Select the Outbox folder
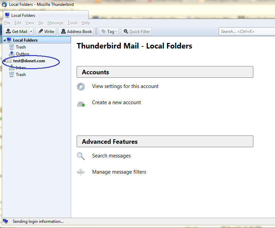This screenshot has height=228, width=275. click(x=22, y=54)
